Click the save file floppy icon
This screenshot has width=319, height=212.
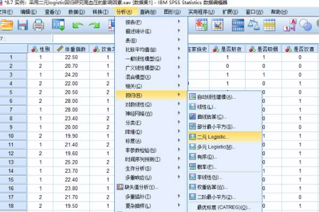(22, 25)
